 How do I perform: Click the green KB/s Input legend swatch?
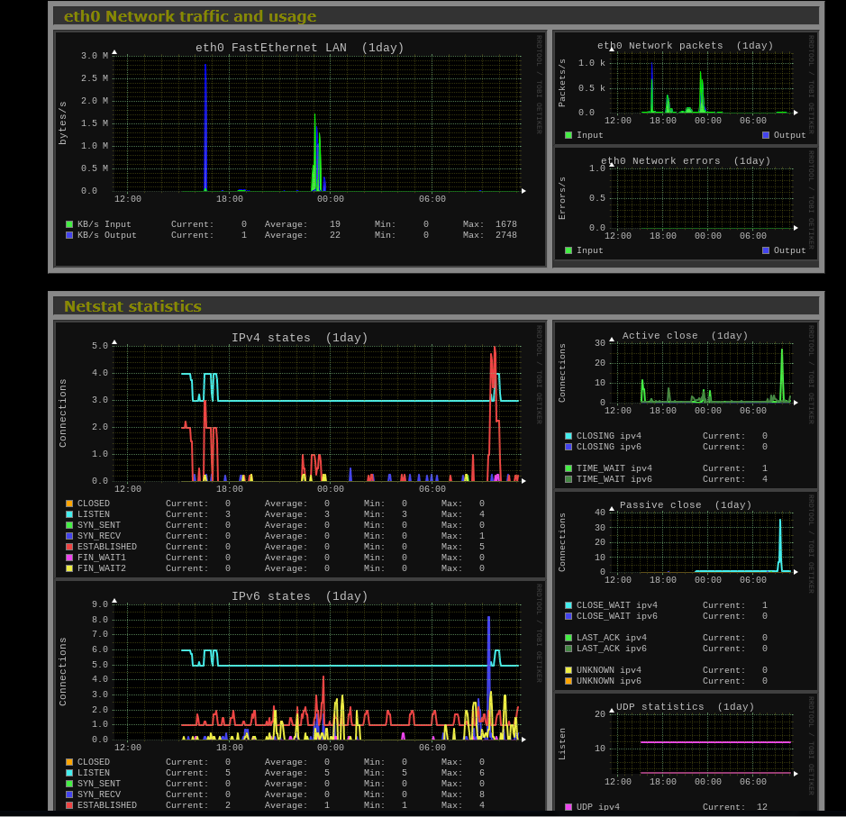pyautogui.click(x=69, y=224)
